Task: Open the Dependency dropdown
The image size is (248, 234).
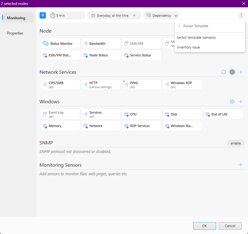Action: 161,16
